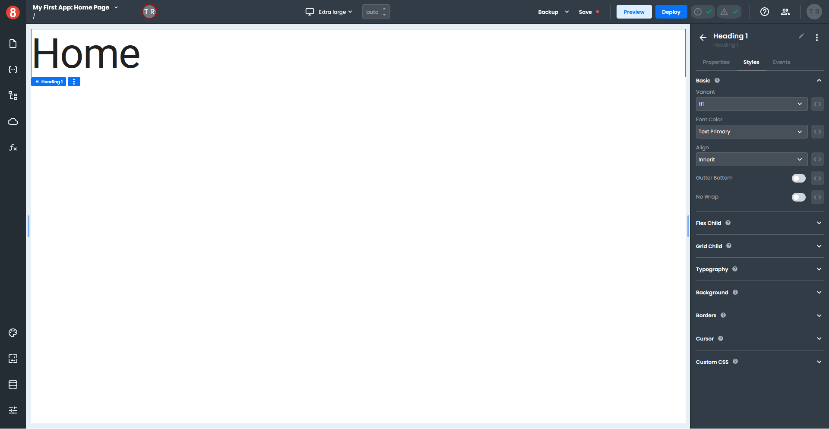Open the State curly-braces icon
The image size is (829, 429).
pyautogui.click(x=13, y=69)
